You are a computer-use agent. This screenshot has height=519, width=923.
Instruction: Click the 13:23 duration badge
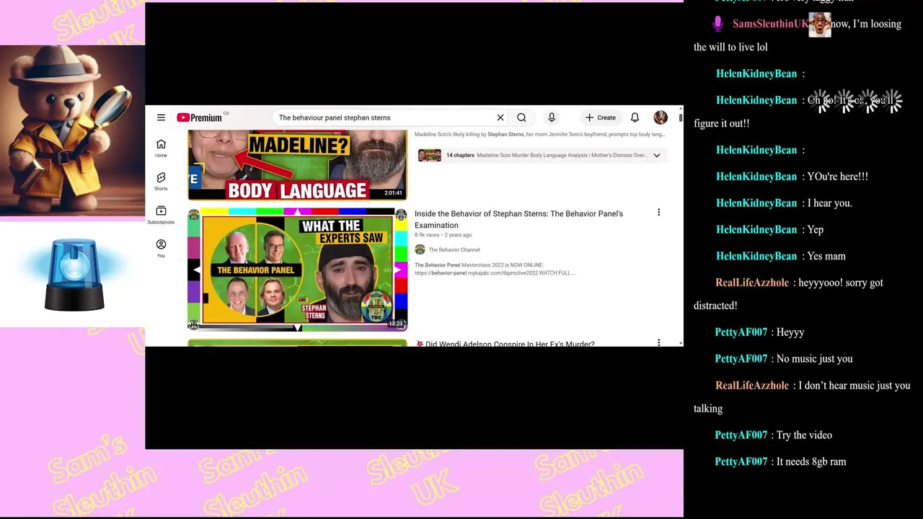coord(396,324)
